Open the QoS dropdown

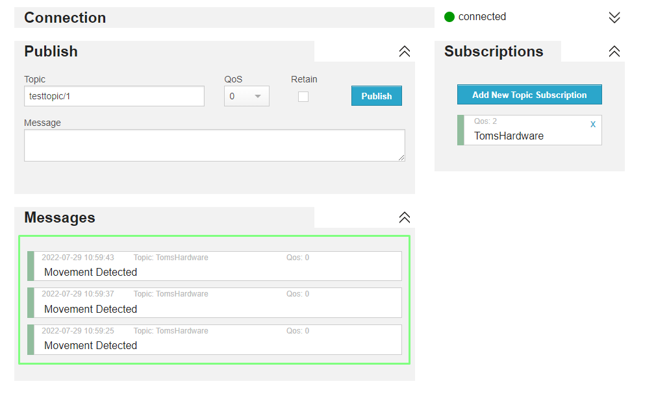click(x=247, y=97)
